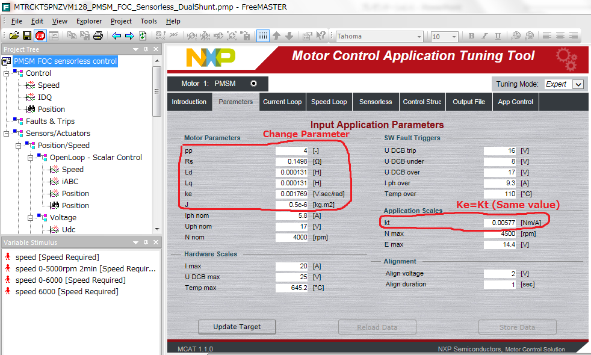The width and height of the screenshot is (591, 355).
Task: Select Udc scope under Voltage
Action: coord(69,229)
